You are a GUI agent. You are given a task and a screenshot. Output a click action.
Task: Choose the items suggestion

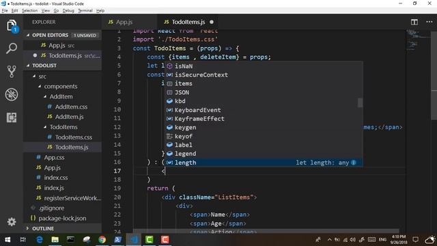(x=264, y=83)
